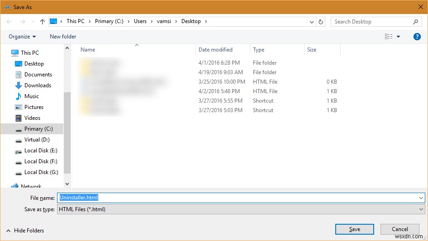The height and width of the screenshot is (241, 428).
Task: Create a New folder
Action: click(63, 37)
